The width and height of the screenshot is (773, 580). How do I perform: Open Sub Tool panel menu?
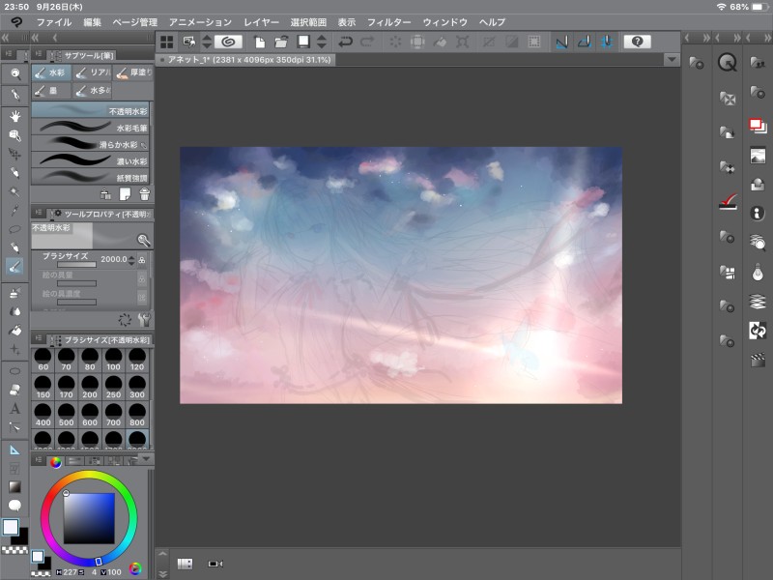click(x=39, y=55)
